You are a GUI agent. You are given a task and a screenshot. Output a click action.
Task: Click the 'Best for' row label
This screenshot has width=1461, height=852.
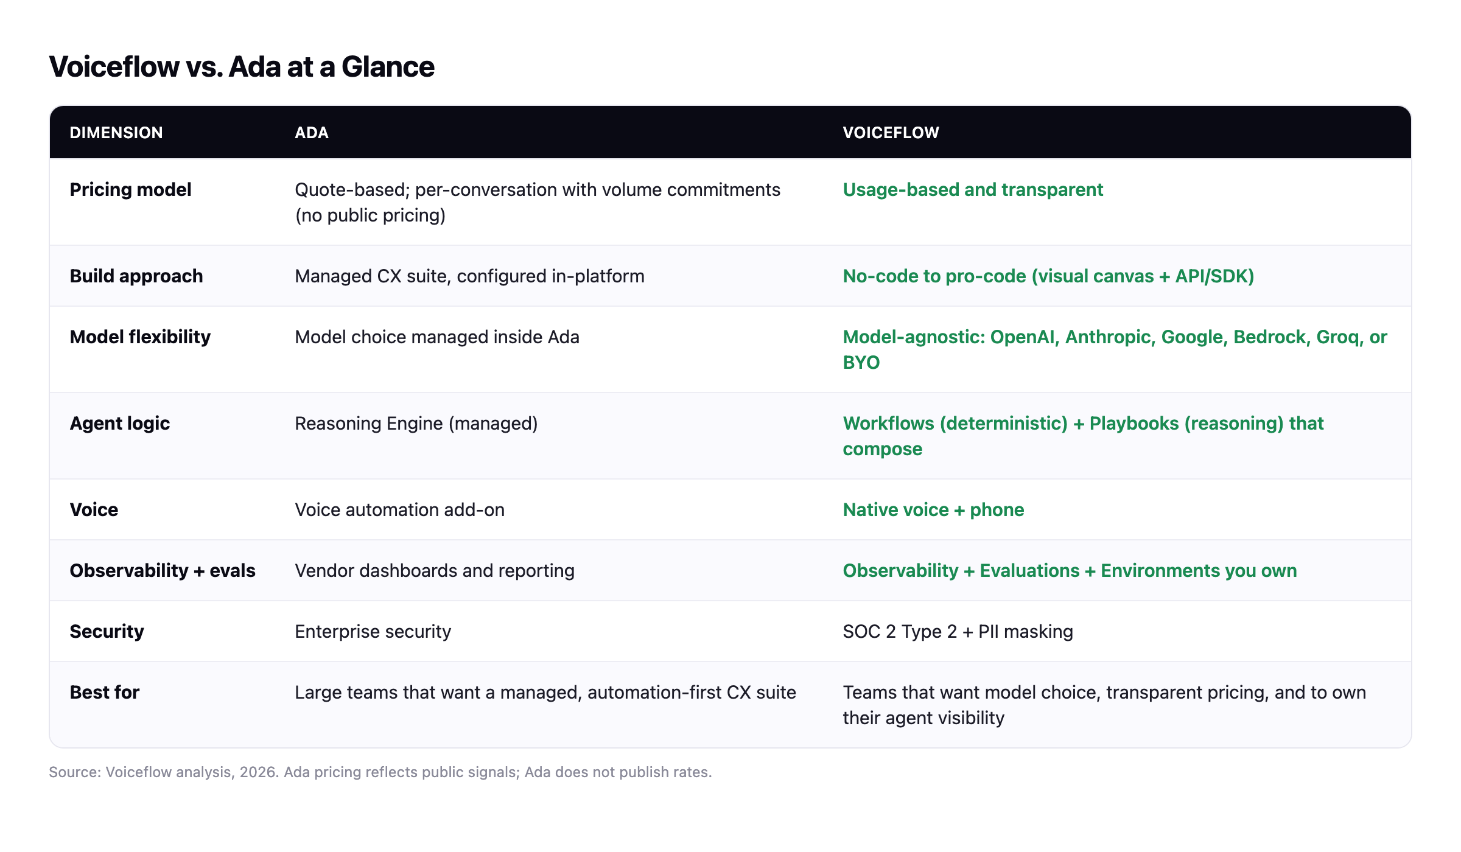(105, 693)
